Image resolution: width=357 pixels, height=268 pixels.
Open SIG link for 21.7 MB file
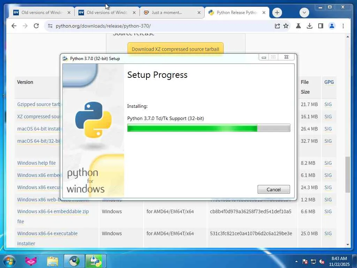point(328,104)
